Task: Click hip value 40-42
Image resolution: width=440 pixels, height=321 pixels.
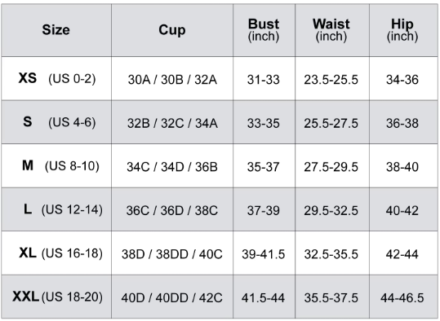Action: coord(403,209)
